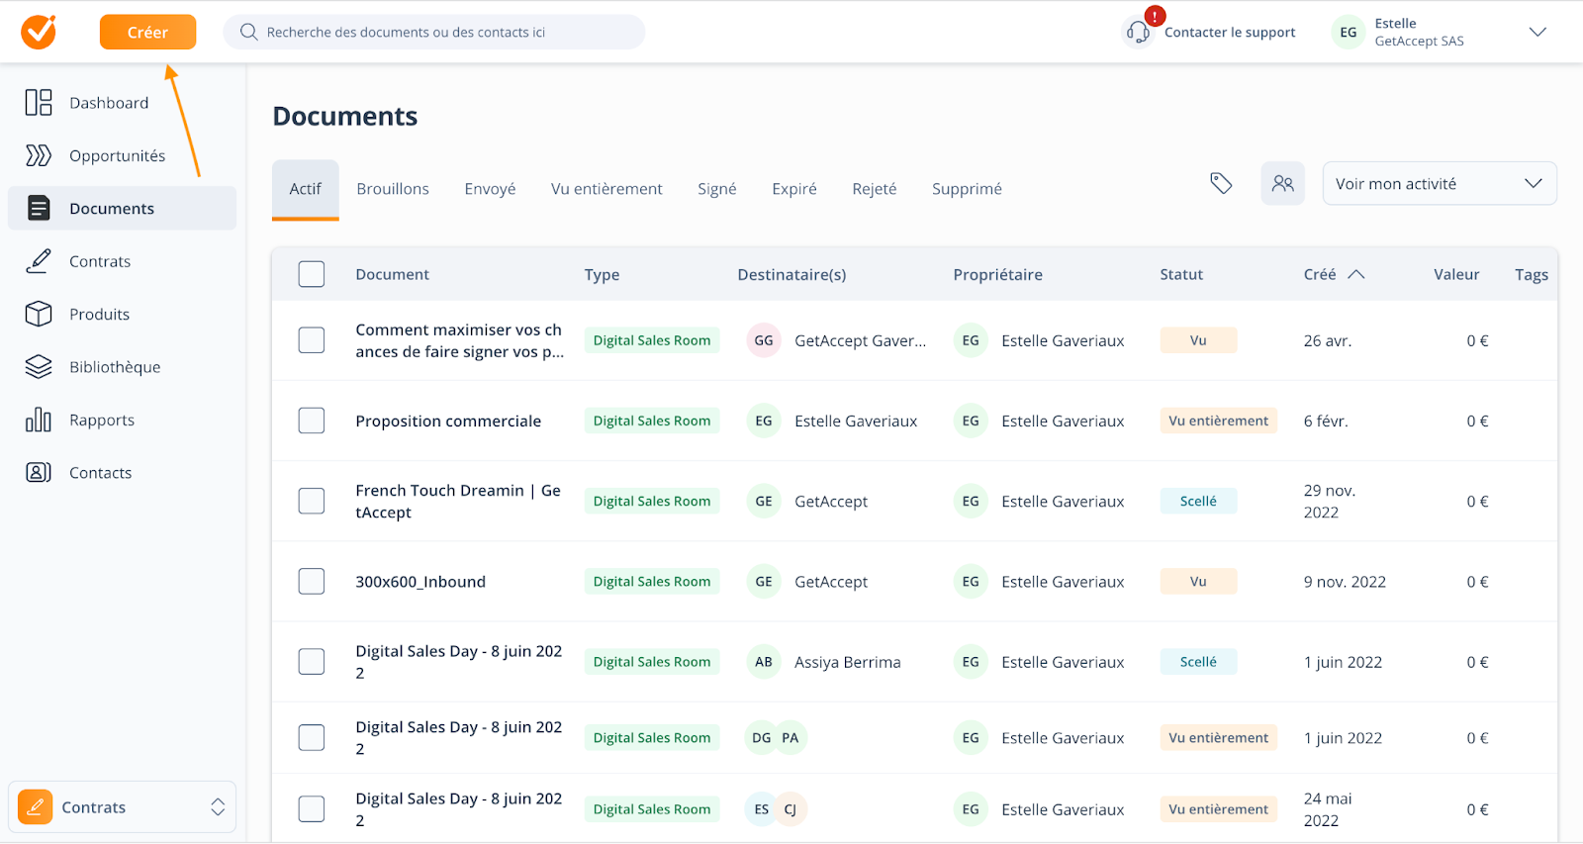1583x844 pixels.
Task: Switch to the Brouillons tab
Action: 393,189
